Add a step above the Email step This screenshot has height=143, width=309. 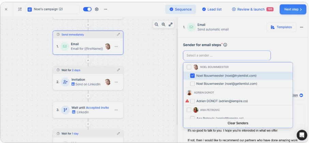(88, 25)
